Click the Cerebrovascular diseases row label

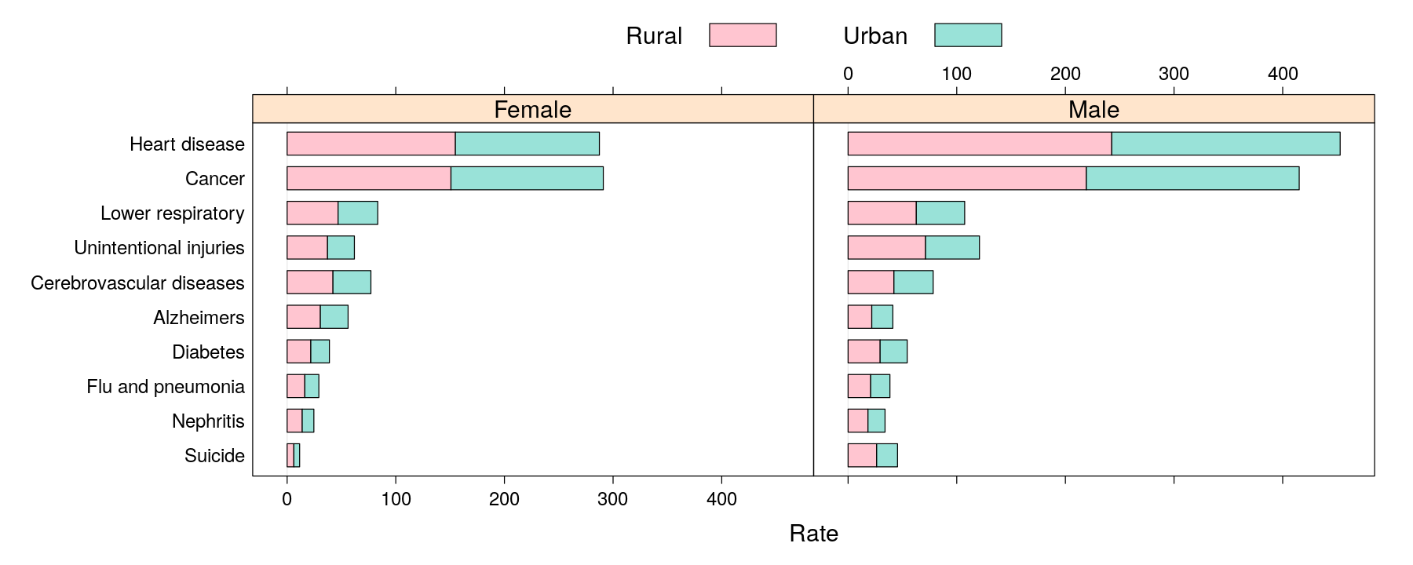pos(137,282)
